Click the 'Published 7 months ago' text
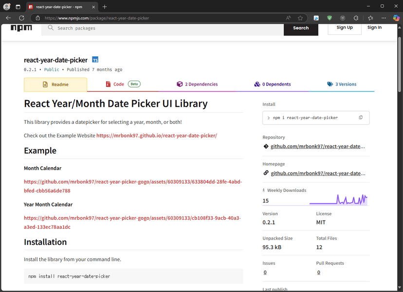Screen dimensions: 403x292 point(94,69)
